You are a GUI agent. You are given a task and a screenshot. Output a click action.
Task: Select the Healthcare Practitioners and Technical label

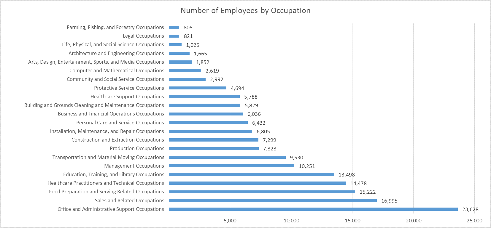click(x=106, y=183)
